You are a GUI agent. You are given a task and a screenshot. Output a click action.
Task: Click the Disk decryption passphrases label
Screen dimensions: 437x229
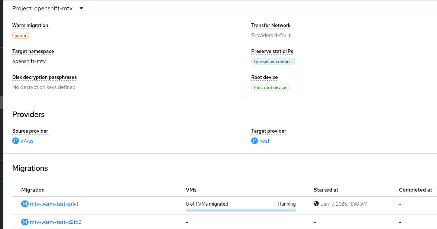[44, 77]
